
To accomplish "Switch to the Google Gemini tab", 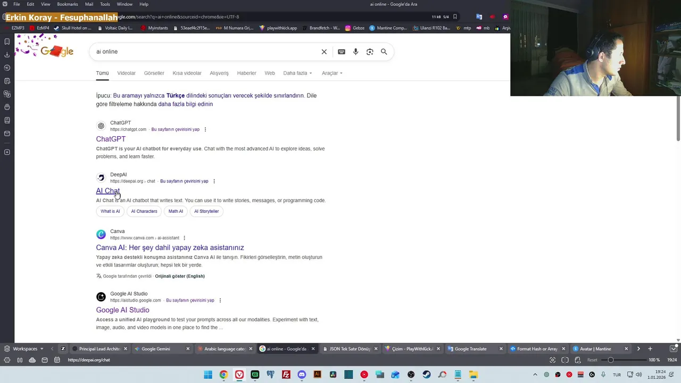I will point(162,349).
